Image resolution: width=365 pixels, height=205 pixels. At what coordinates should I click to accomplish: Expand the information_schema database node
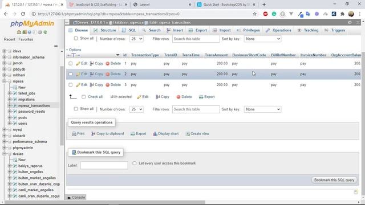tap(4, 57)
